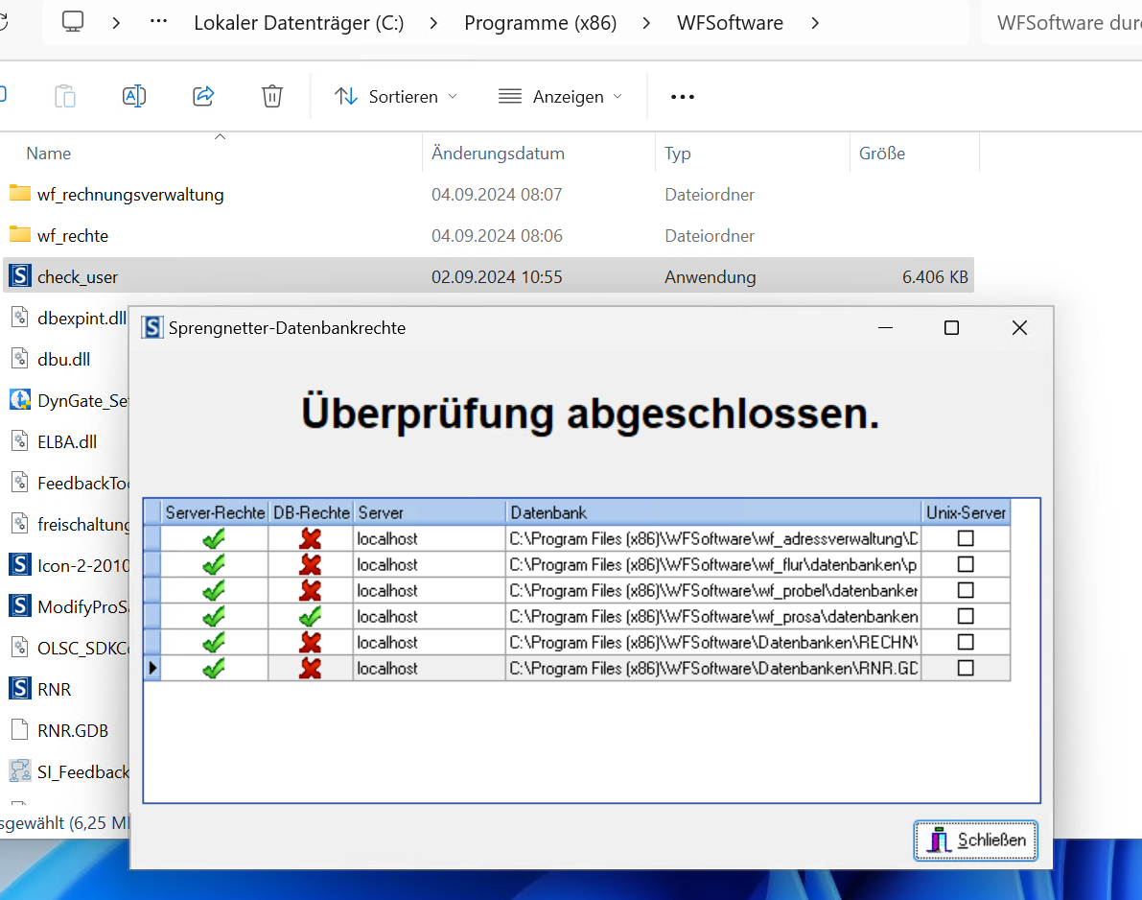The image size is (1142, 900).
Task: Click the Datenbanken\RECHN database path cell
Action: (713, 642)
